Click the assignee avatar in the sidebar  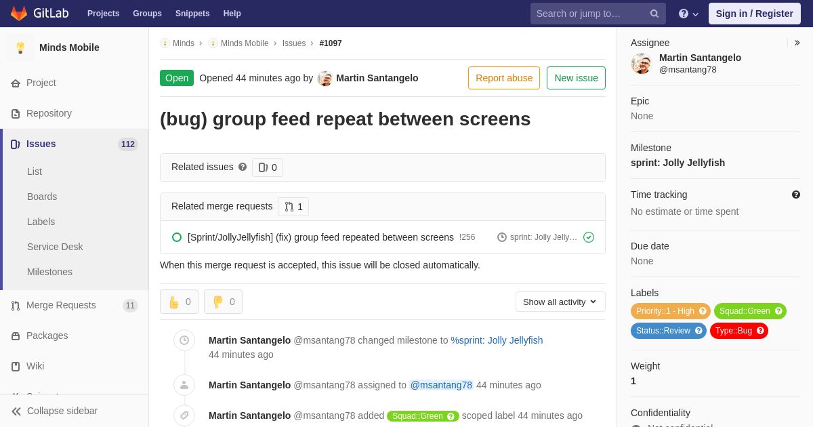click(641, 64)
